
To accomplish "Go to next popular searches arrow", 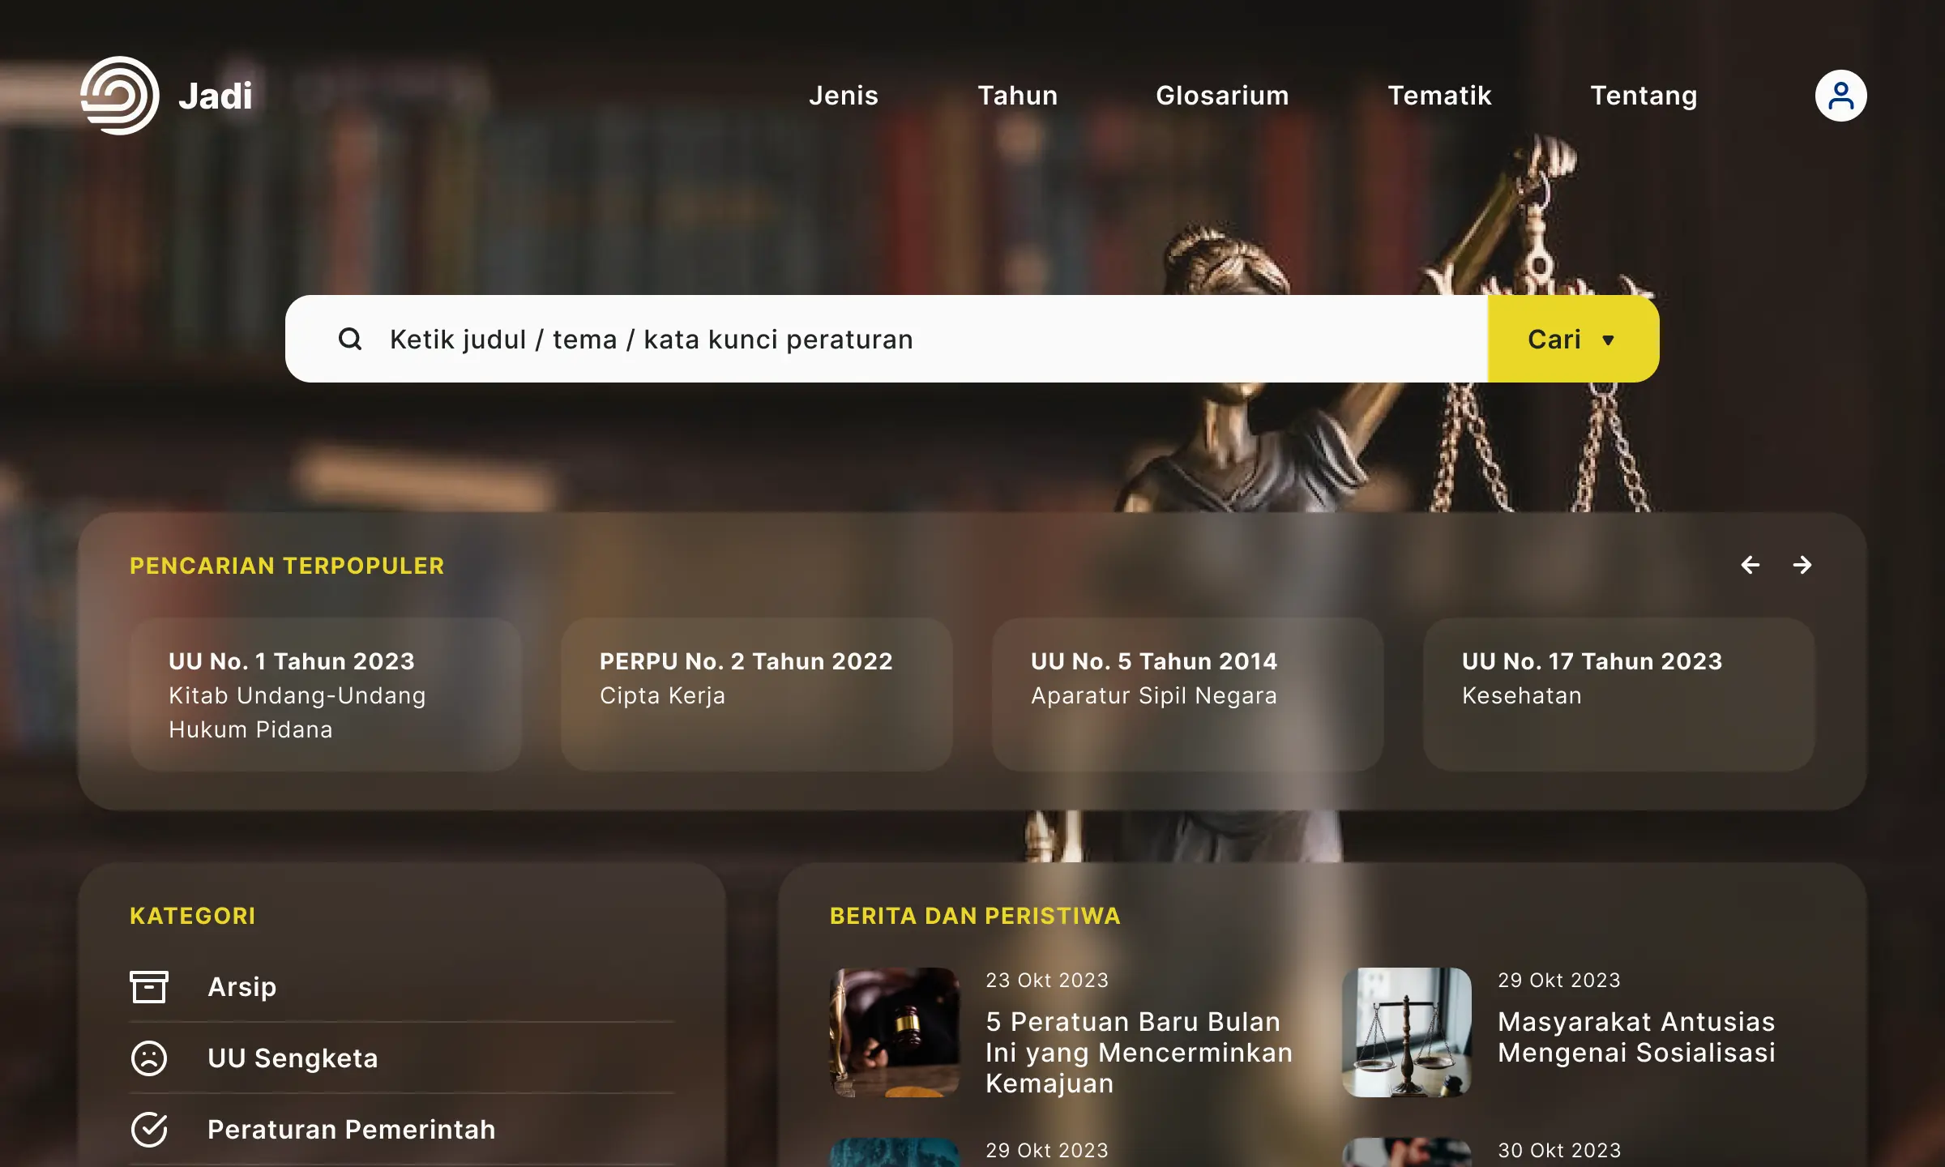I will 1802,565.
